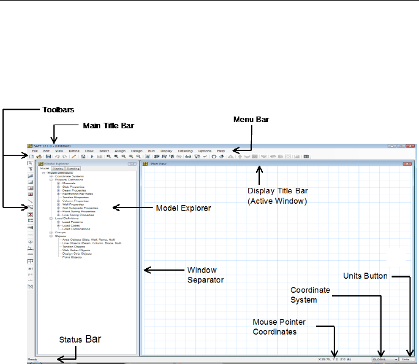
Task: Select Point Objects tree item
Action: click(x=72, y=257)
